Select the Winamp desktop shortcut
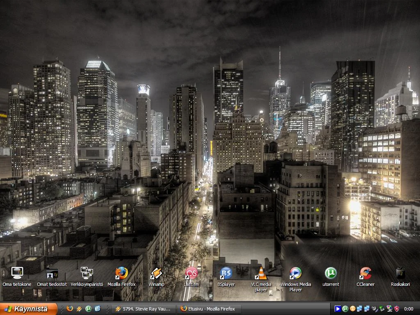Image resolution: width=420 pixels, height=315 pixels. [x=156, y=273]
